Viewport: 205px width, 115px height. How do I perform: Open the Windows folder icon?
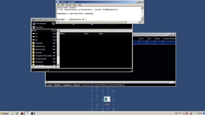[x=33, y=62]
